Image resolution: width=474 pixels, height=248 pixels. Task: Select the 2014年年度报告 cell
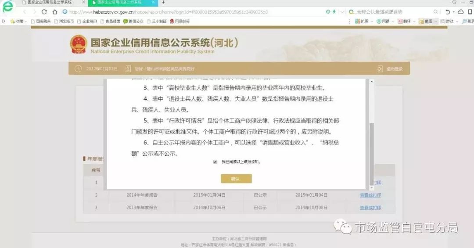tap(142, 195)
